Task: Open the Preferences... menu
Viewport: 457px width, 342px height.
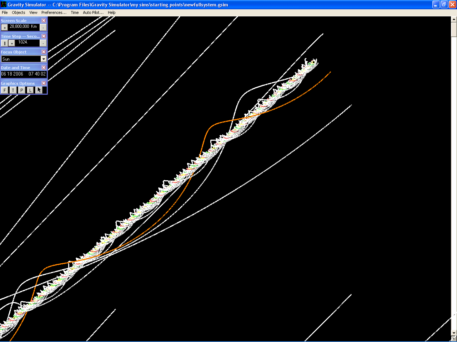Action: [x=54, y=12]
